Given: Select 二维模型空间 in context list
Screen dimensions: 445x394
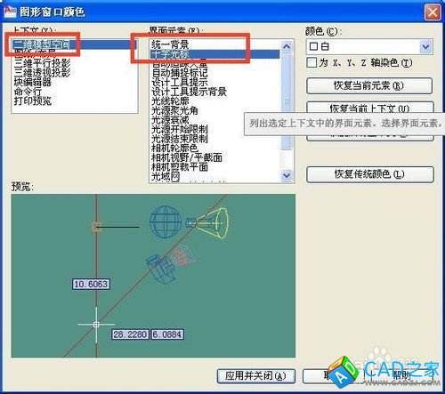Looking at the screenshot, I should click(75, 44).
